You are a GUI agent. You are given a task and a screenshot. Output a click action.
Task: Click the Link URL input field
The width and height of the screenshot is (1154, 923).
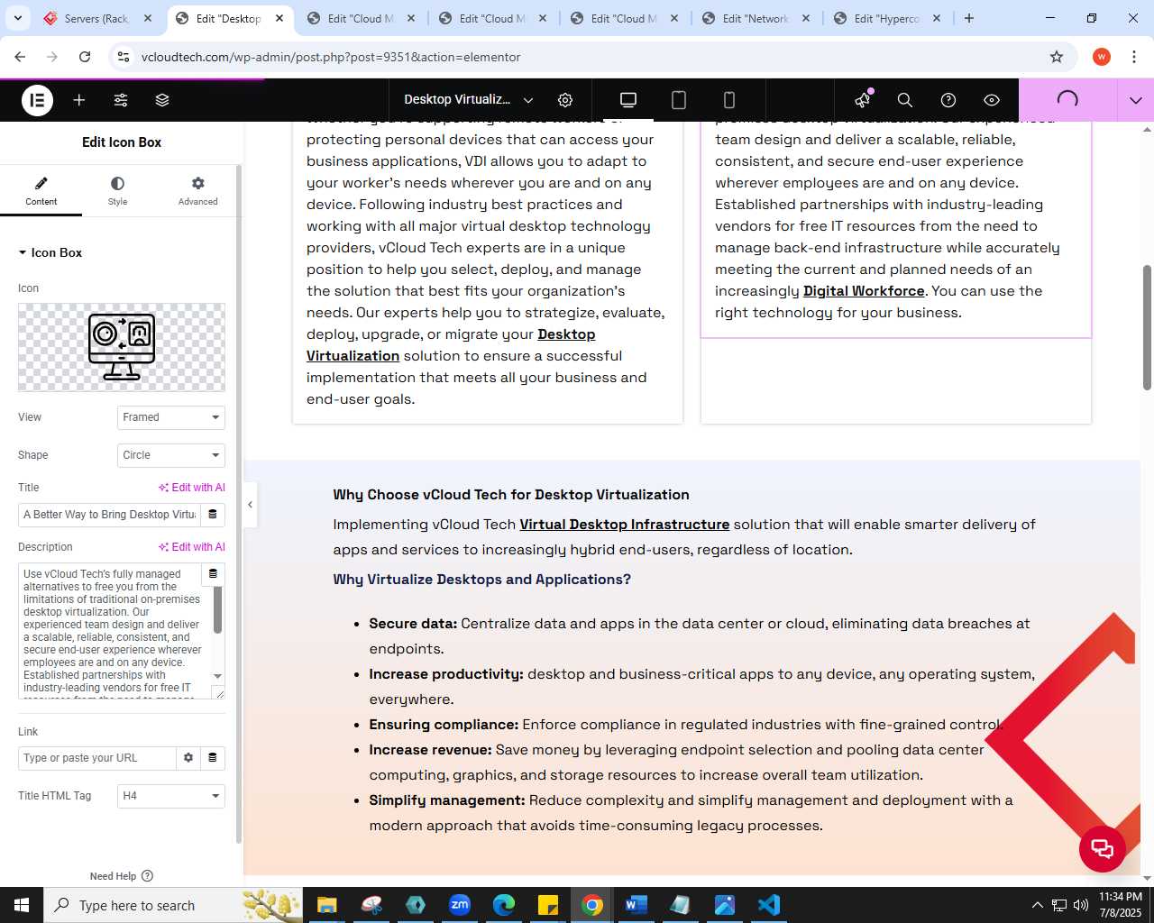(x=96, y=758)
